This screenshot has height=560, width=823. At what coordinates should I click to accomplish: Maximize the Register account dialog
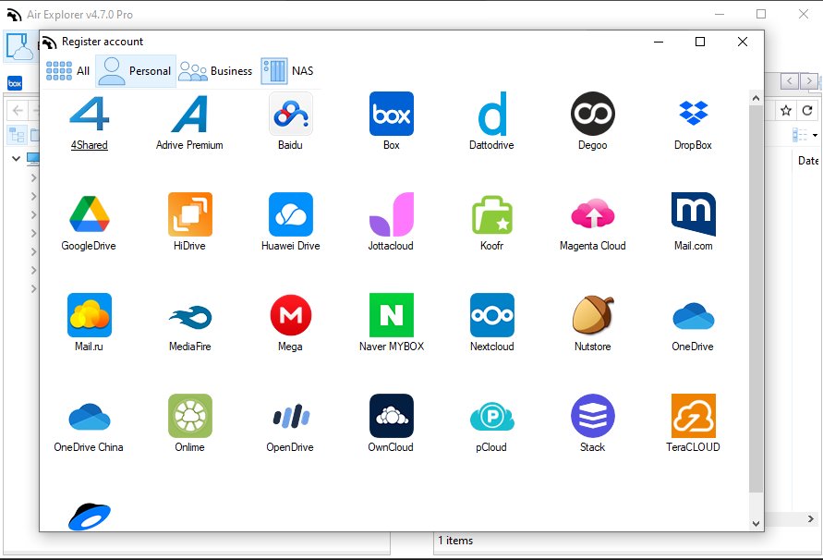pos(700,42)
